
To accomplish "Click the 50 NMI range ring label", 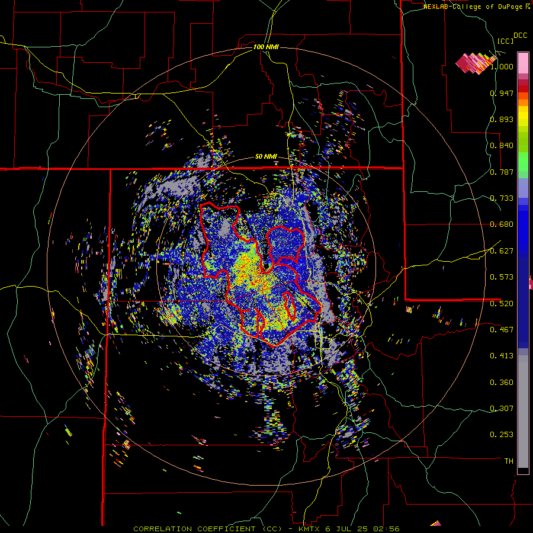I will tap(266, 157).
